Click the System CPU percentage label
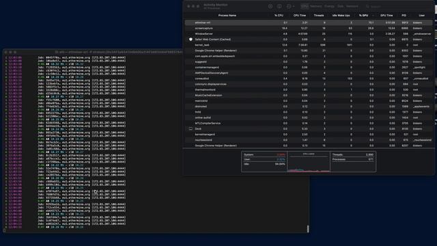This screenshot has height=246, width=437. point(249,154)
